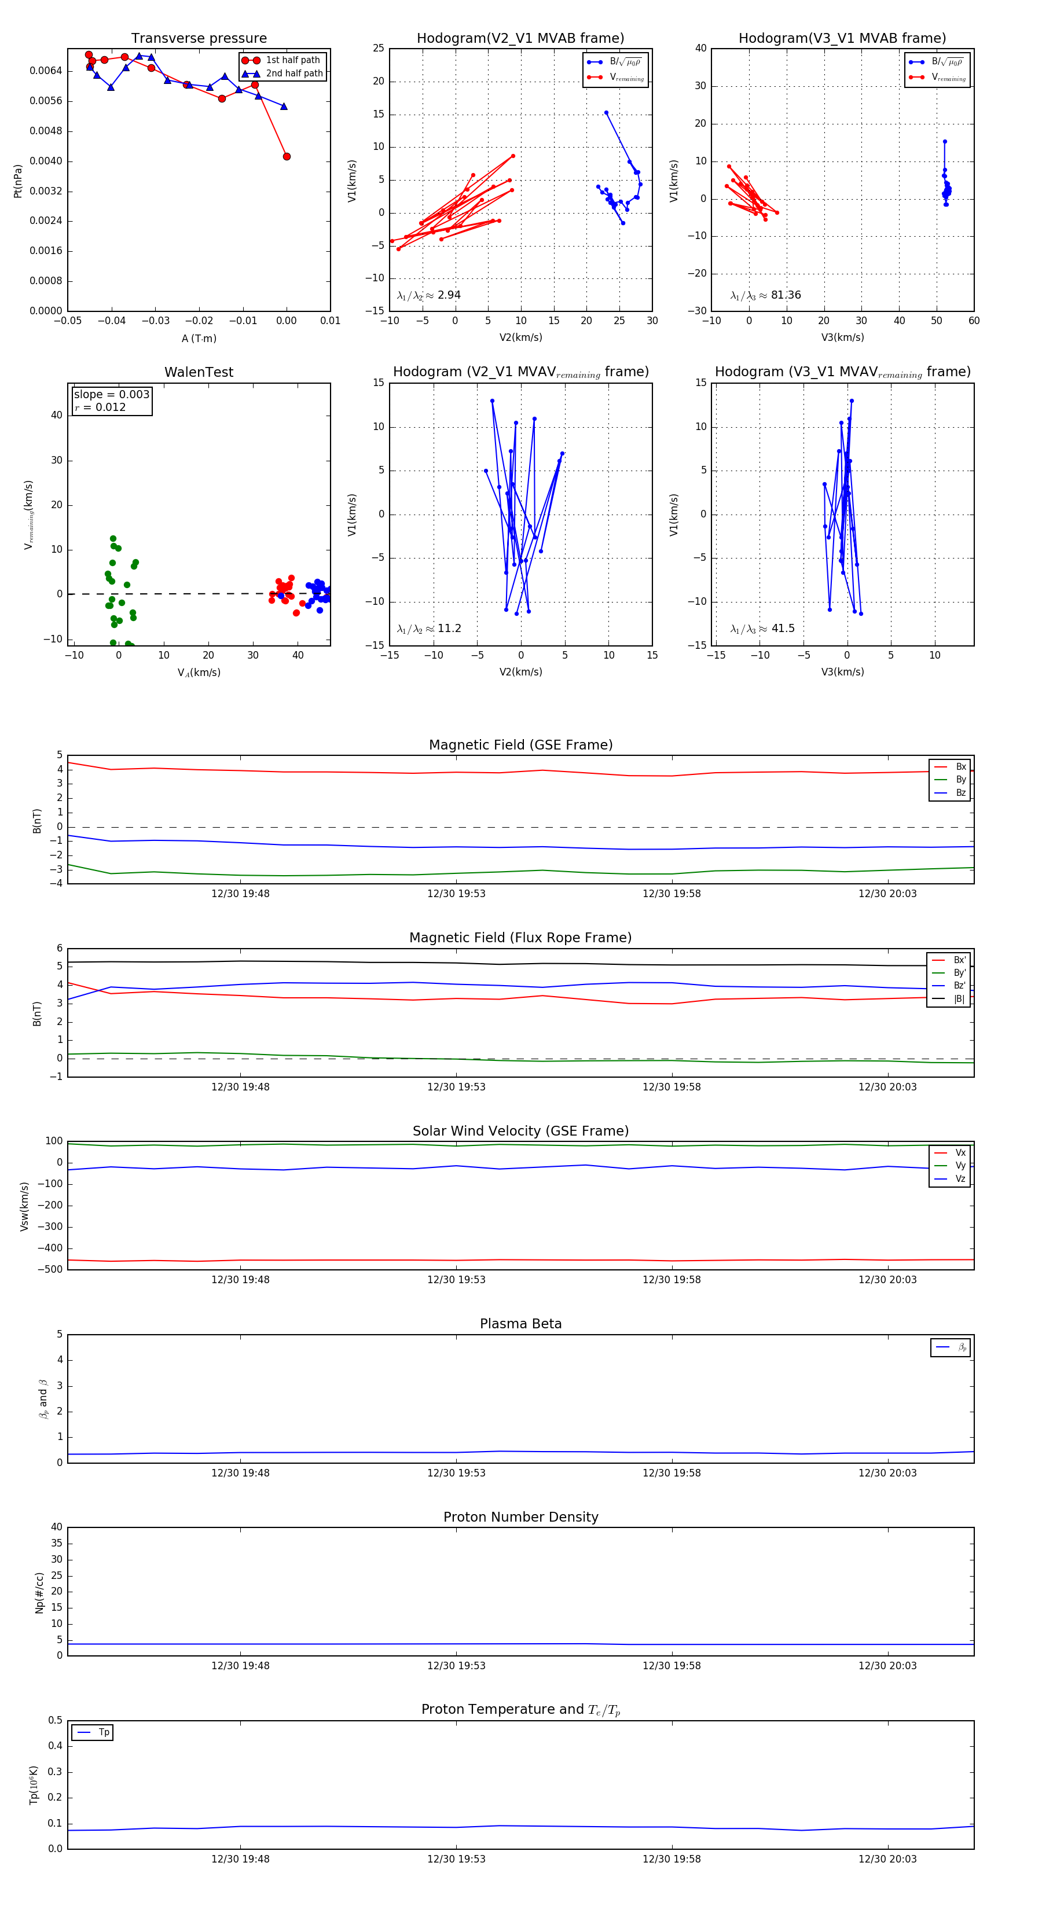1042x1910 pixels.
Task: Select 'Bx' legend entry in GSE magnetic field plot
Action: tap(950, 767)
